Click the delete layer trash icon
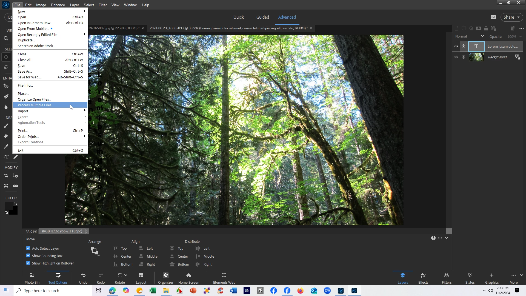 pos(513,28)
